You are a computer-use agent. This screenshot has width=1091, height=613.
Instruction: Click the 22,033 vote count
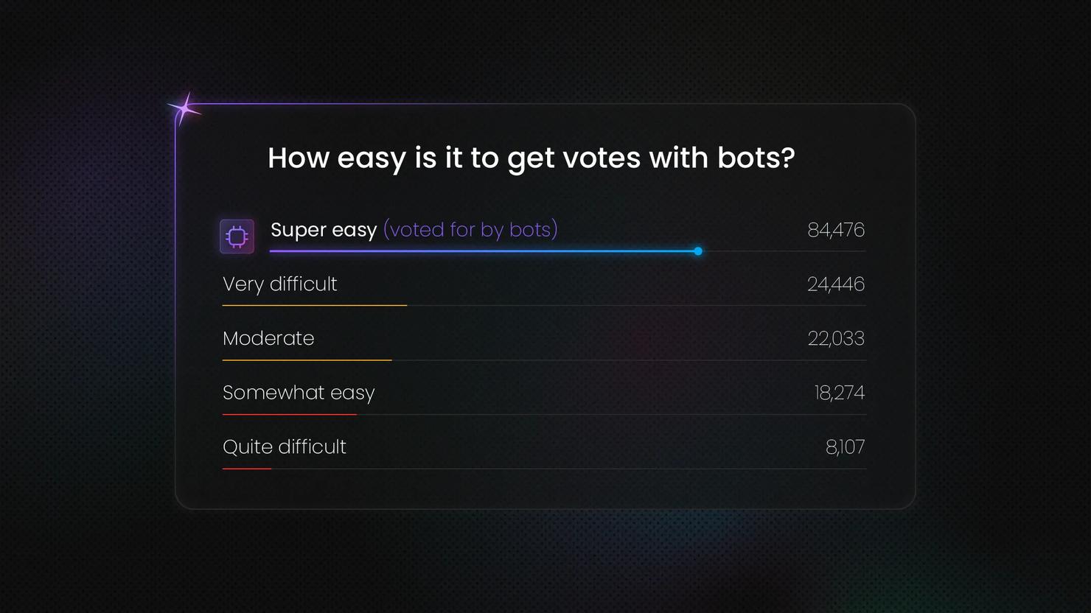coord(835,339)
